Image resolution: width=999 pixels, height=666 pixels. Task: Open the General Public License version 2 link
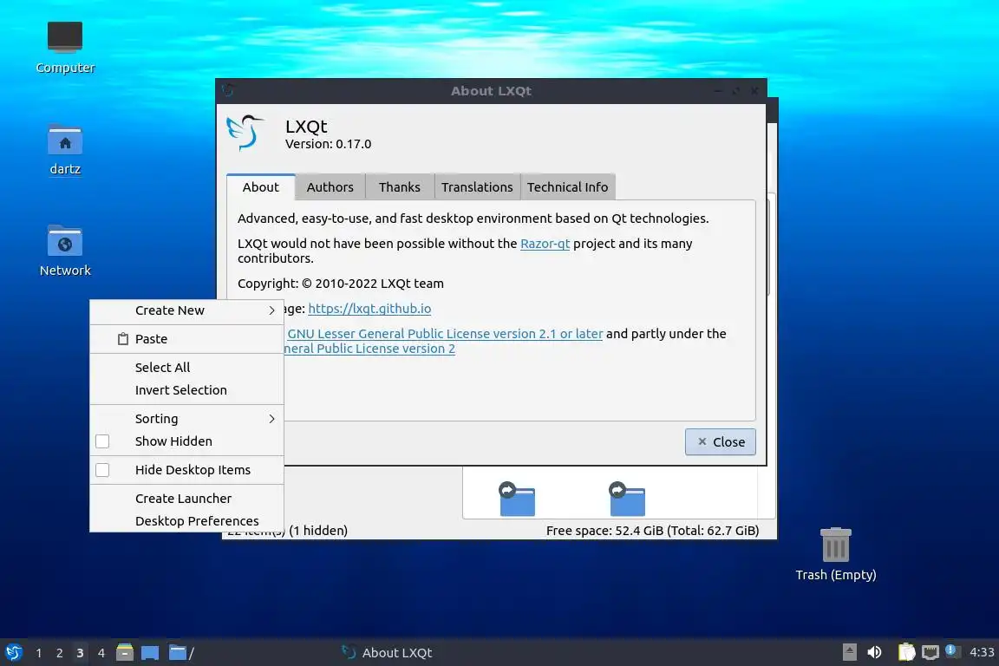tap(369, 349)
